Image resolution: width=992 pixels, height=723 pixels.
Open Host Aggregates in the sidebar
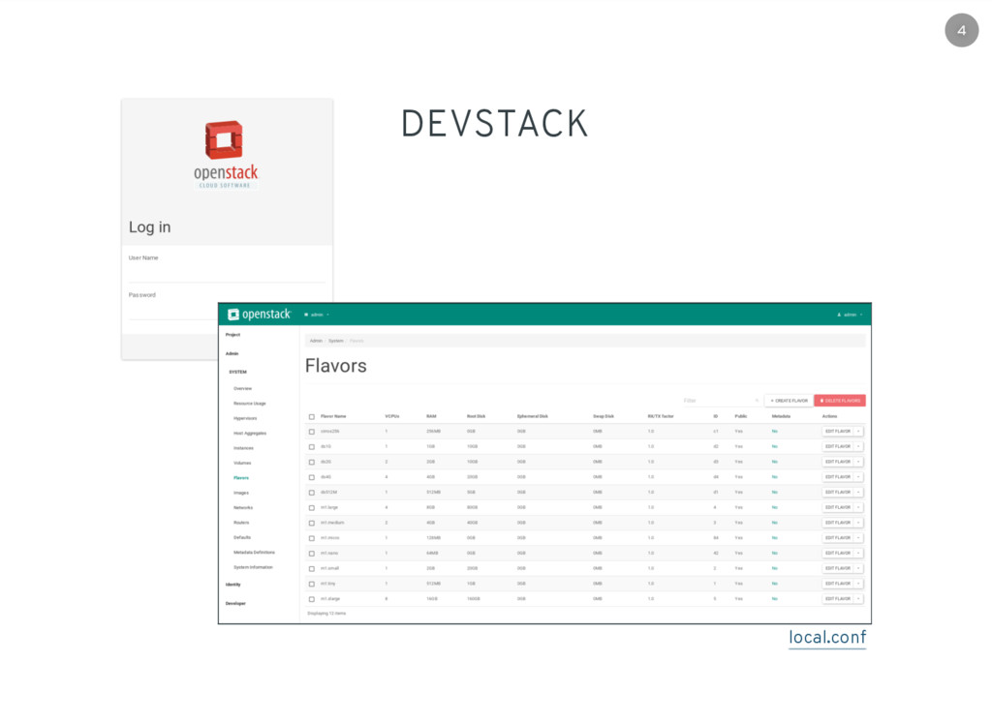[250, 434]
